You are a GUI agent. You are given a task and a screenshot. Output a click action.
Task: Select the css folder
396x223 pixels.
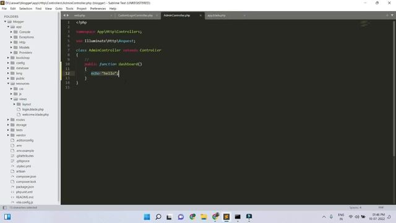tap(21, 89)
